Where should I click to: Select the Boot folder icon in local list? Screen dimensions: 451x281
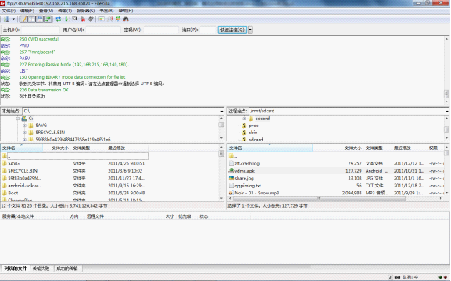click(5, 193)
